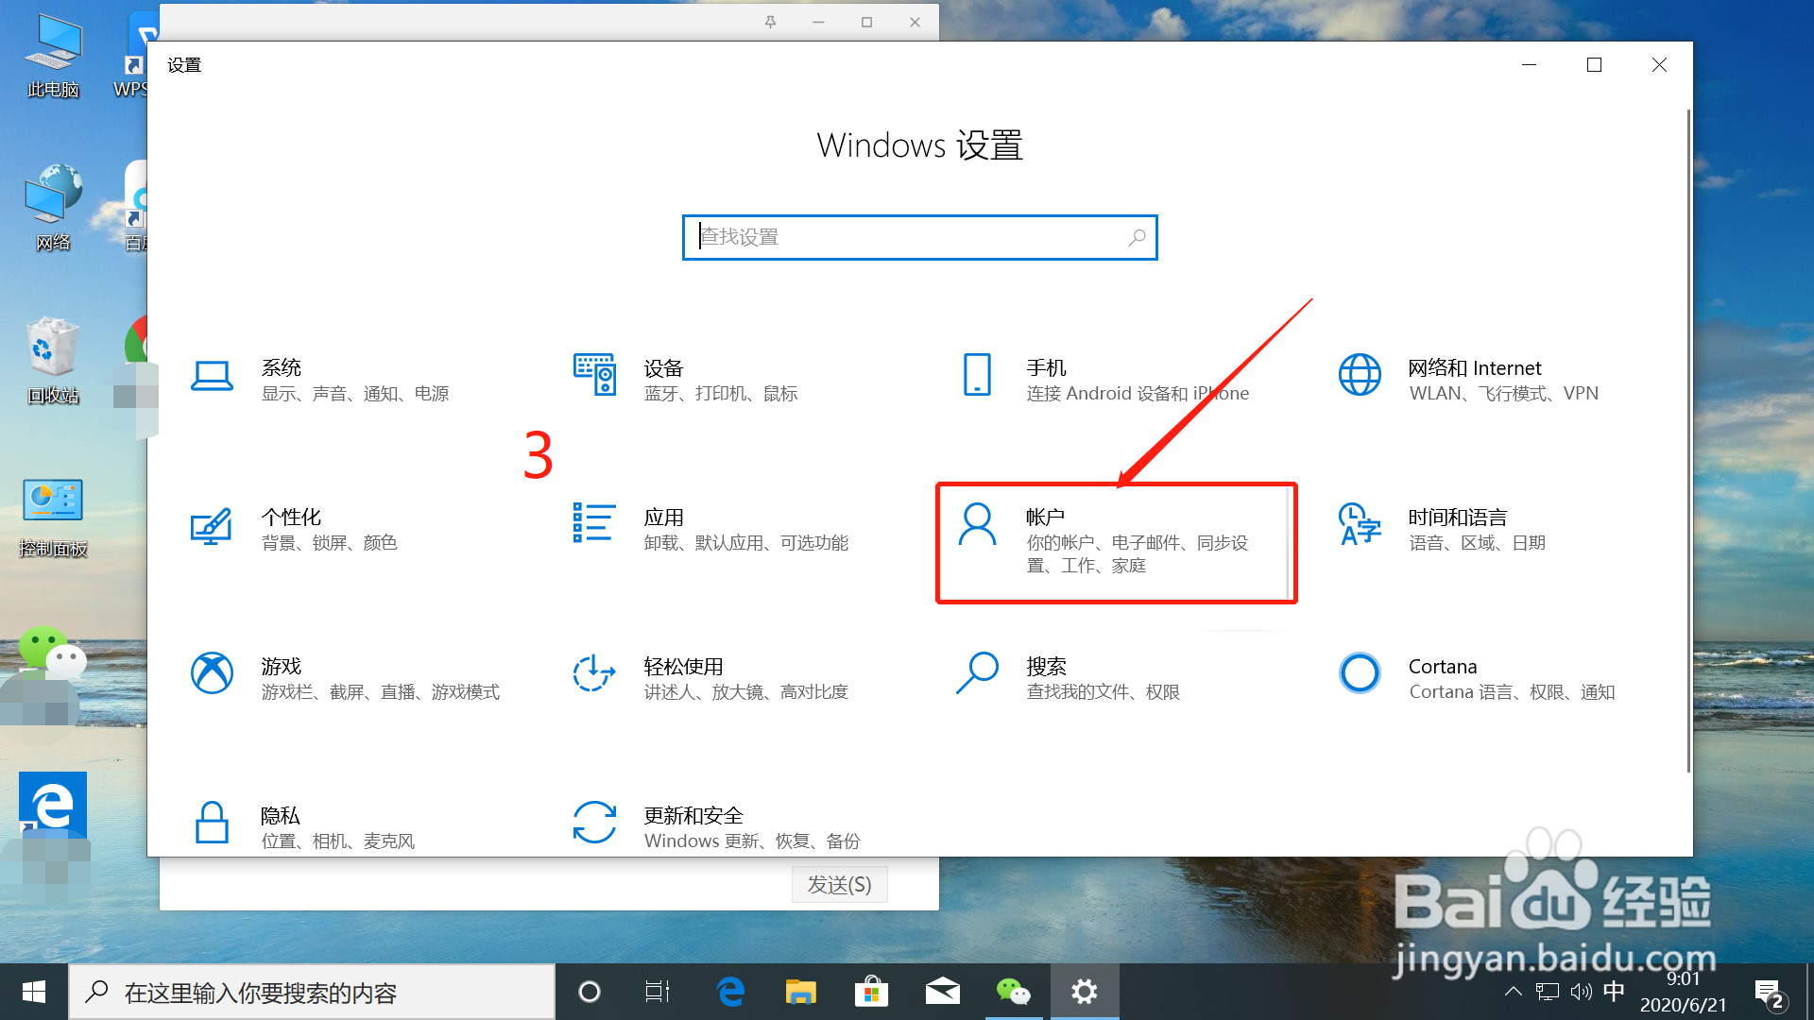
Task: Open notification action center
Action: (1769, 994)
